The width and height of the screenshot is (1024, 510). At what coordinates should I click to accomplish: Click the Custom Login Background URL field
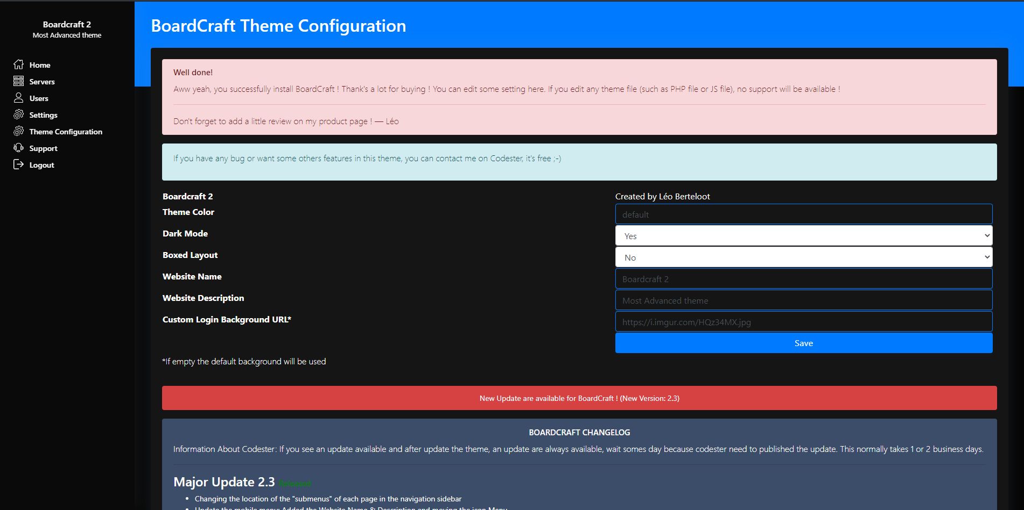804,321
